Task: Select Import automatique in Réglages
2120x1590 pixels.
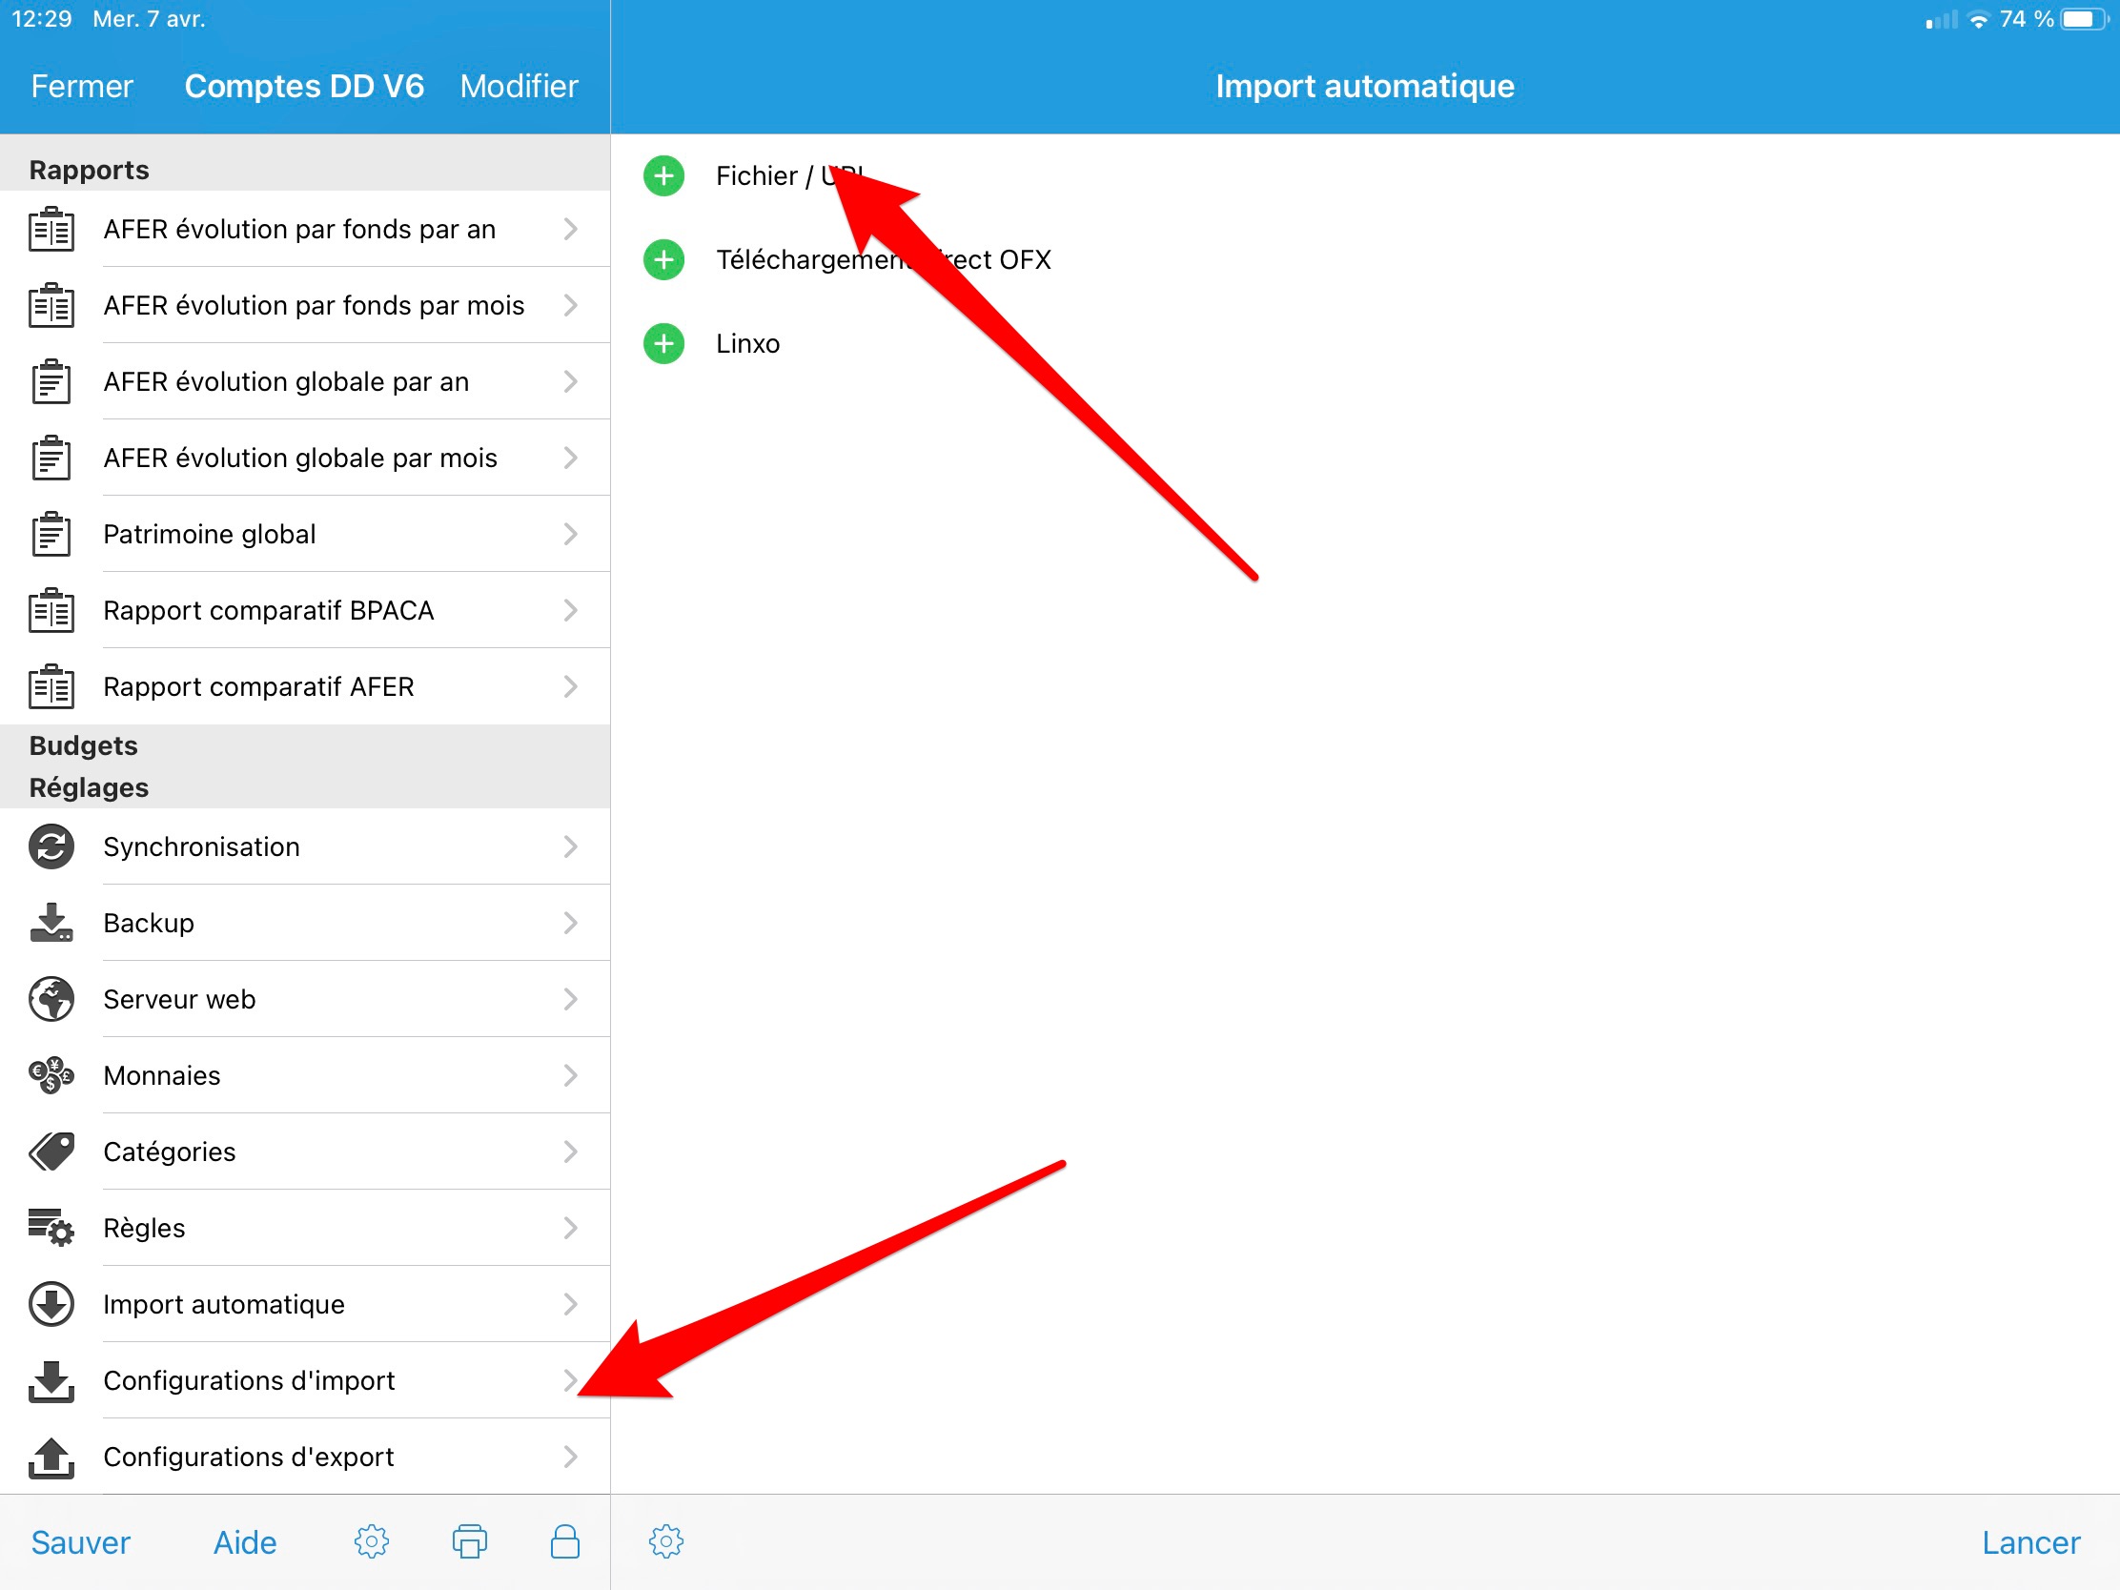Action: 305,1304
